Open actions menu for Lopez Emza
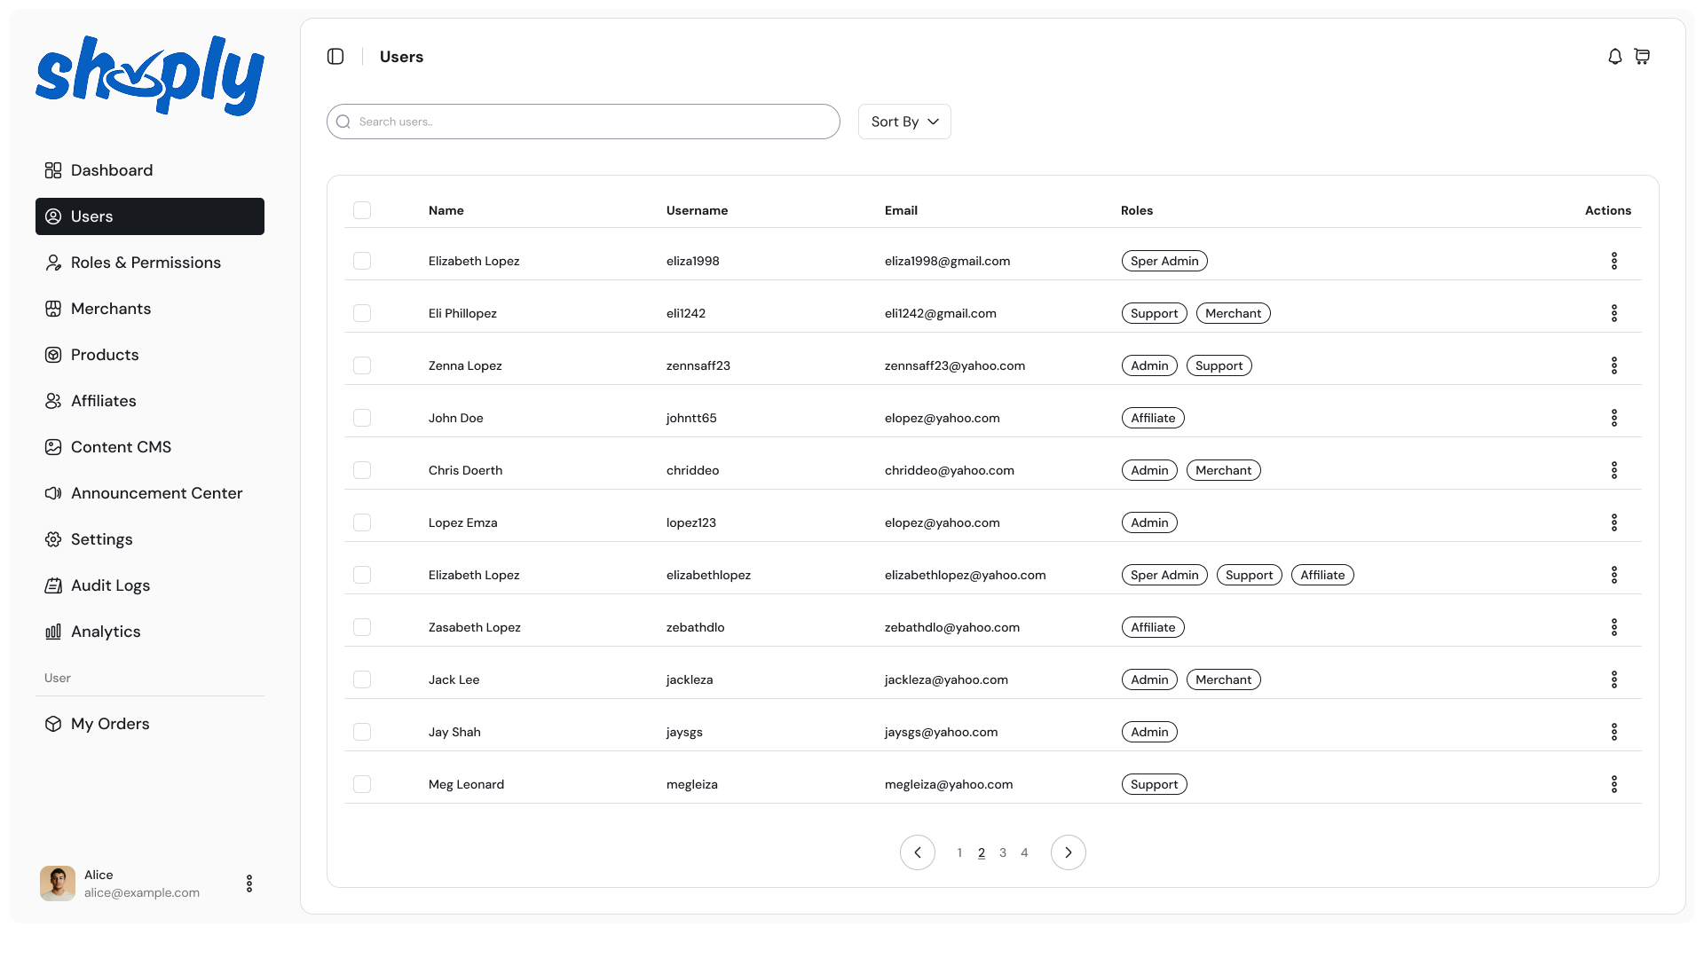 1614,522
